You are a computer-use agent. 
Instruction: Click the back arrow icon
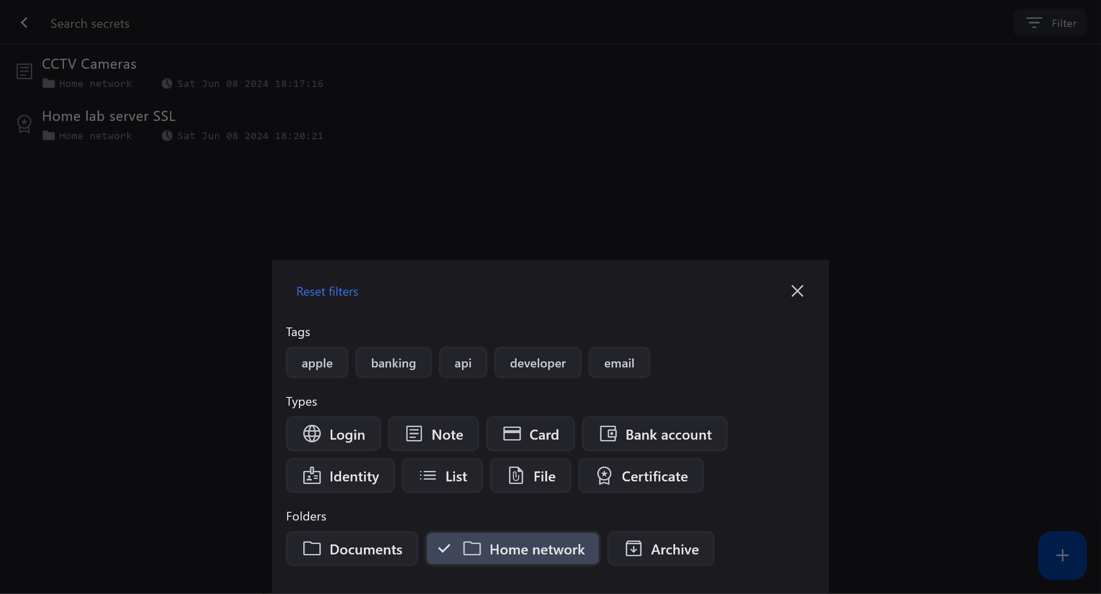[24, 23]
